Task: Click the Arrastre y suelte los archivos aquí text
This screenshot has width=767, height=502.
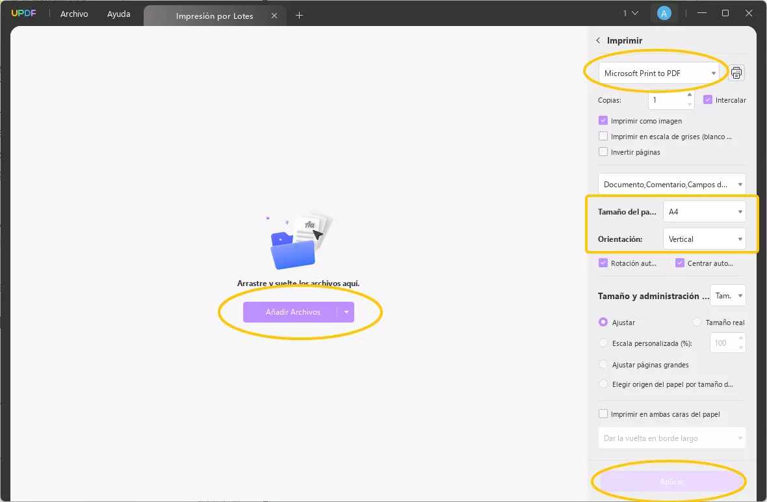Action: pyautogui.click(x=298, y=284)
